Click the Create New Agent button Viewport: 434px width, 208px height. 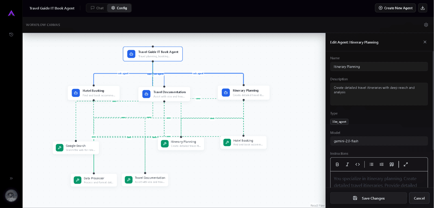395,8
